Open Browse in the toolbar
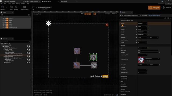This screenshot has height=96, width=172. [x=16, y=7]
